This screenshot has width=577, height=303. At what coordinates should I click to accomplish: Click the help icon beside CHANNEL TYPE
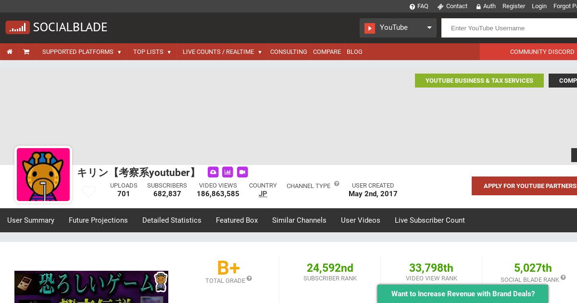point(337,184)
